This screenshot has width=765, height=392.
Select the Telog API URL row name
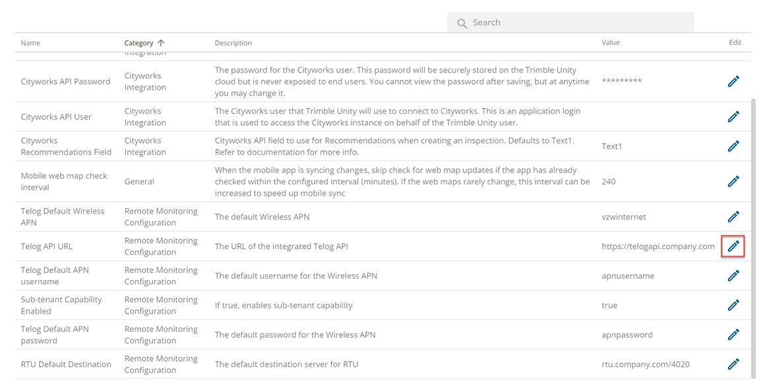47,246
